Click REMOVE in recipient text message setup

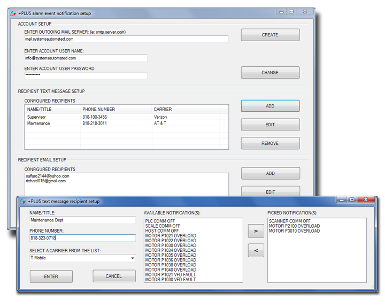270,143
